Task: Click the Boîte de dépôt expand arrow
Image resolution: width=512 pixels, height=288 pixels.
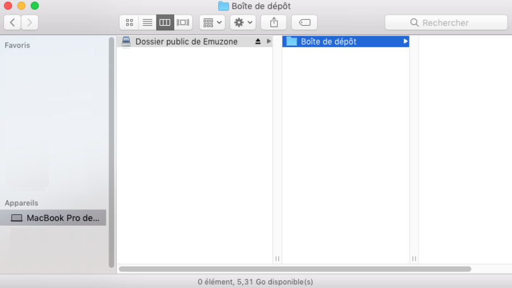Action: pyautogui.click(x=405, y=41)
